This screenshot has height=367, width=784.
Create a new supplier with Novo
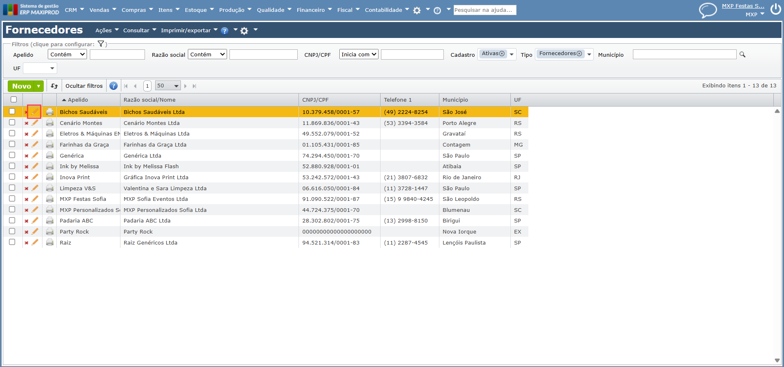click(x=22, y=86)
